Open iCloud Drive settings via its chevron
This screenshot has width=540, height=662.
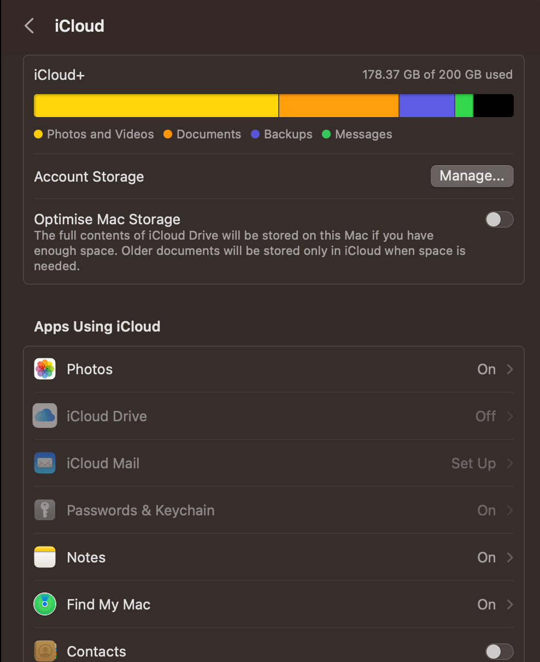click(509, 416)
